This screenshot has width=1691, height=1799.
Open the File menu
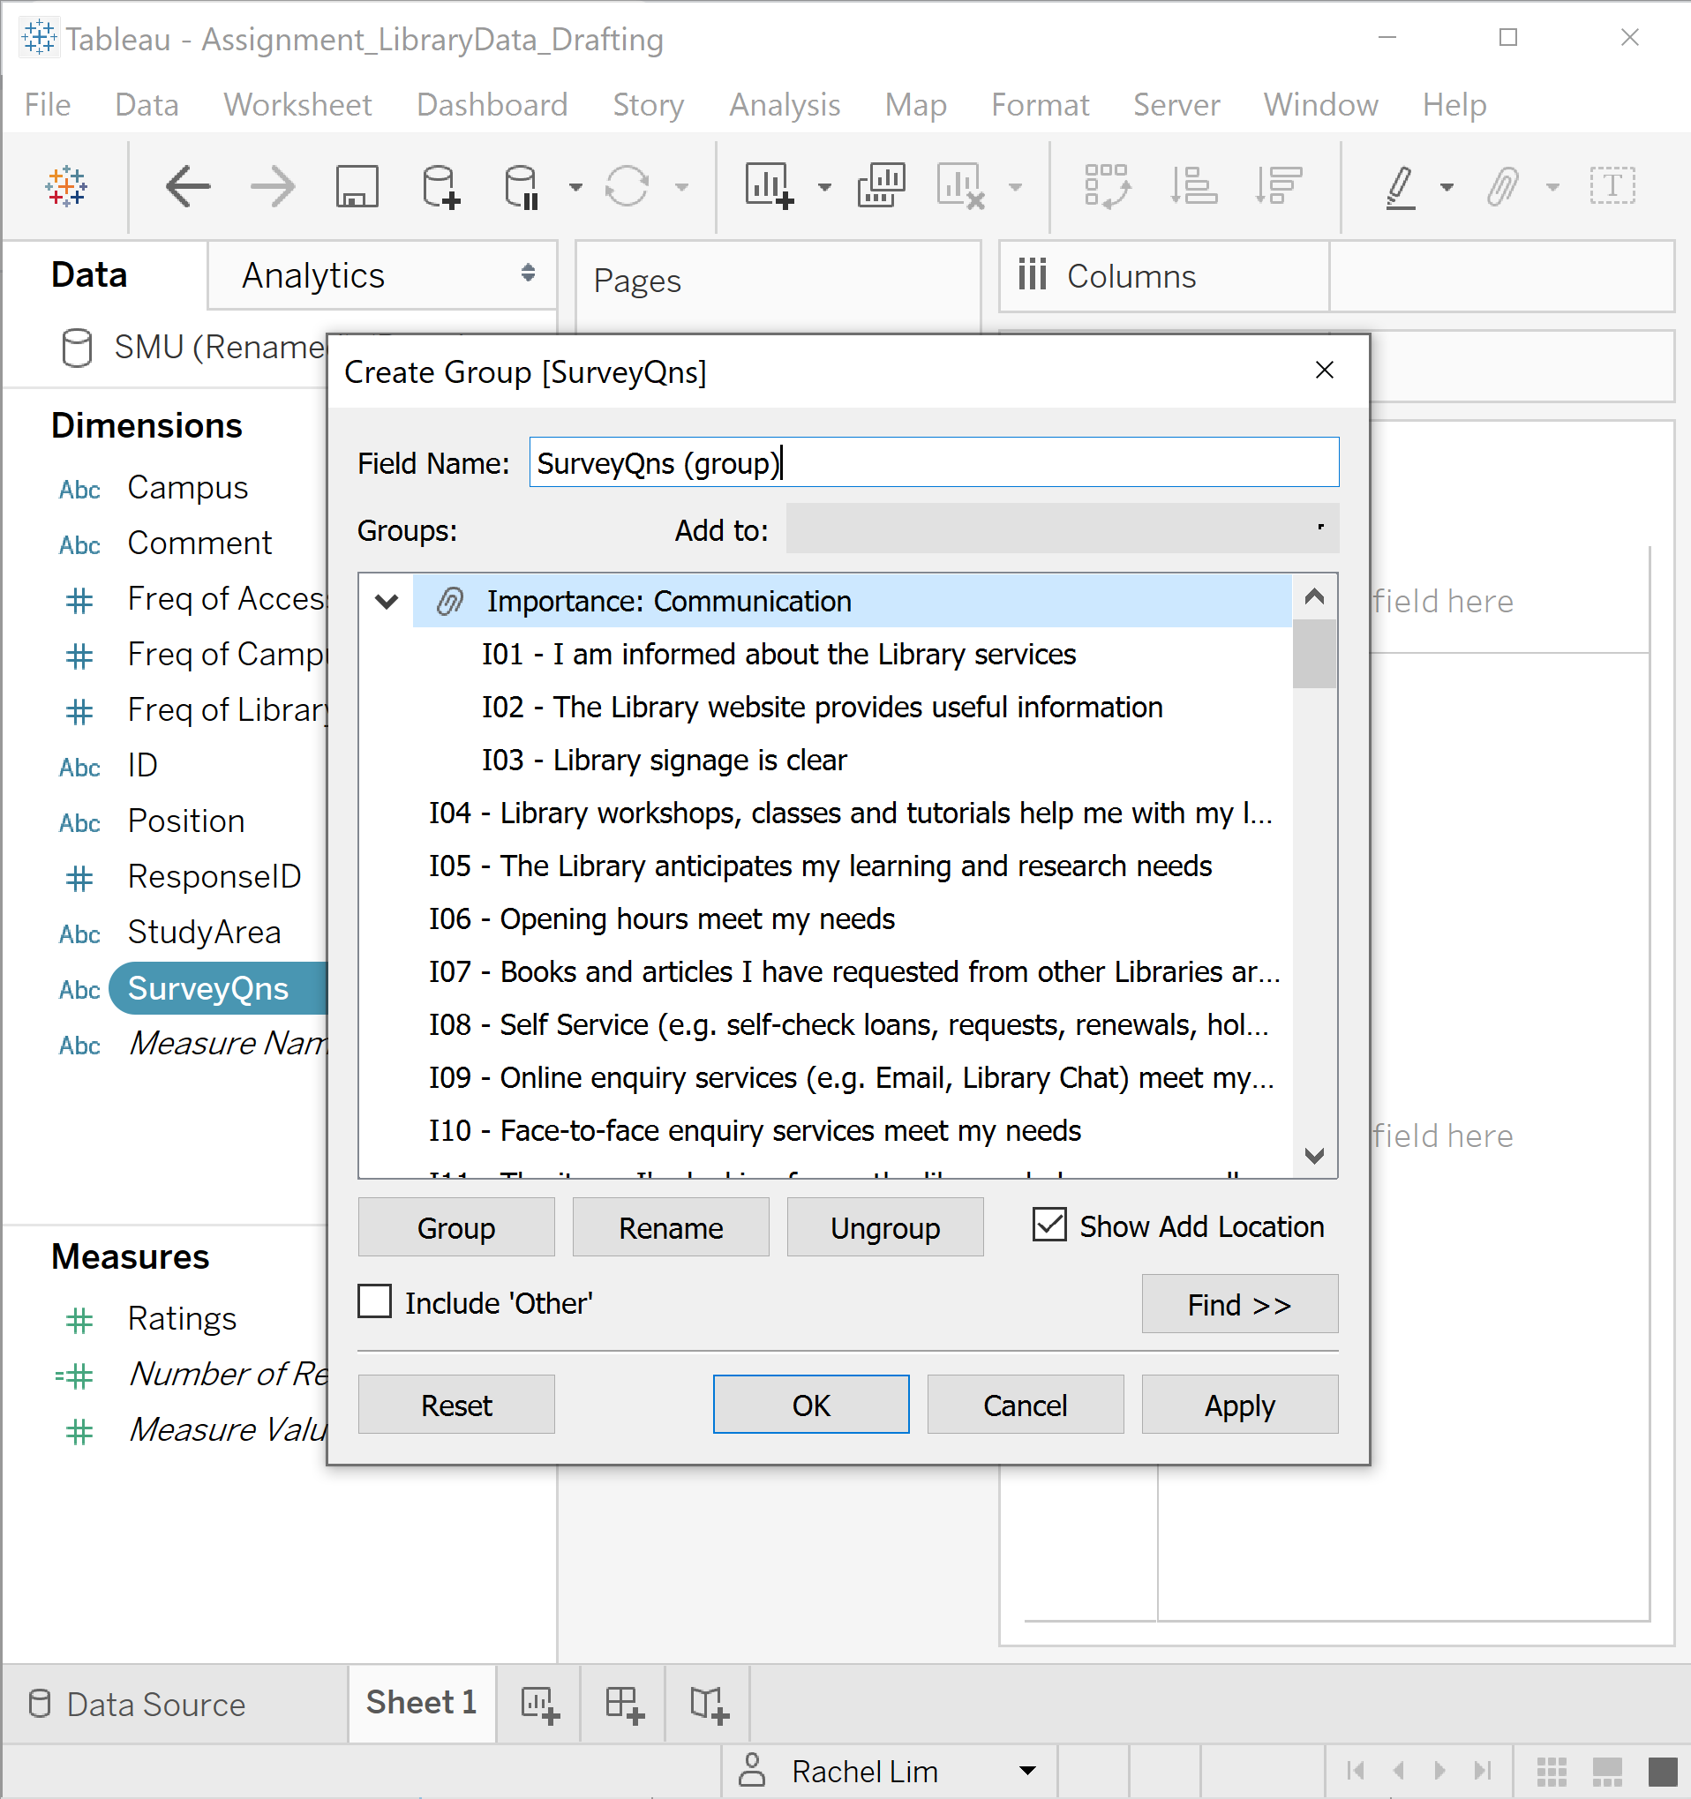tap(47, 105)
